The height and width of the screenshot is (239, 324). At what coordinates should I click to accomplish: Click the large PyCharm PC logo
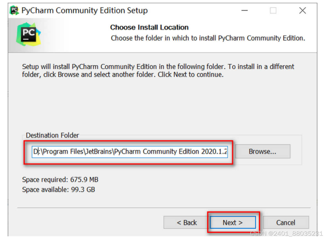pos(28,34)
